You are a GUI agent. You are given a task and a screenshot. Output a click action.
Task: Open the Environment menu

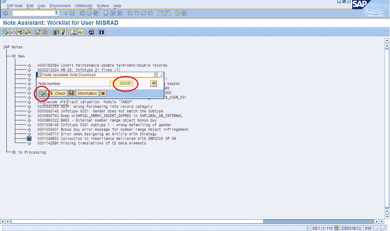click(60, 6)
